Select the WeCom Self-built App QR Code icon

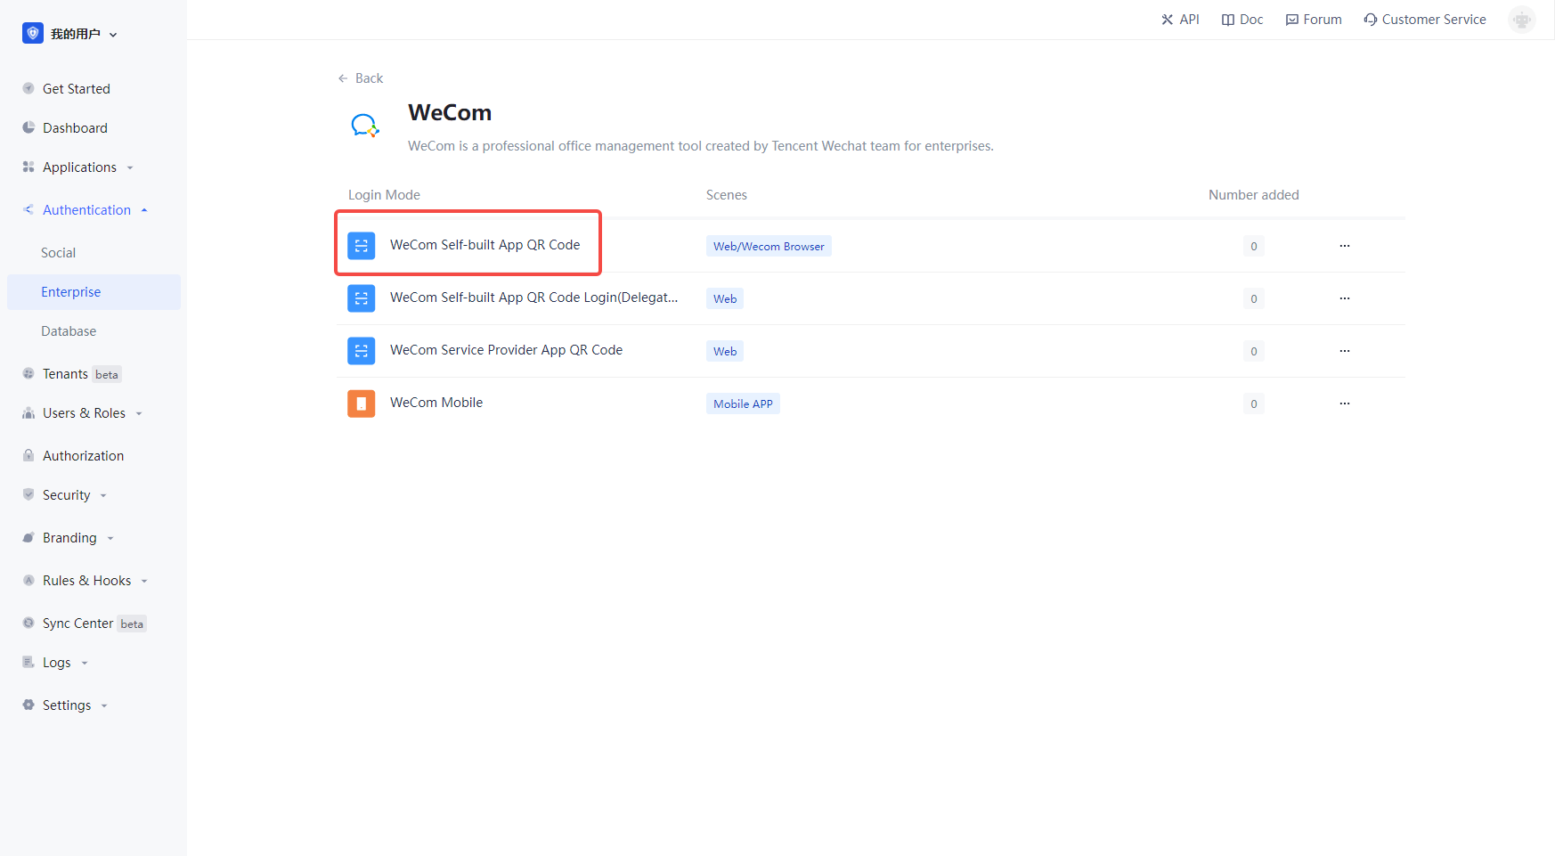click(x=362, y=246)
